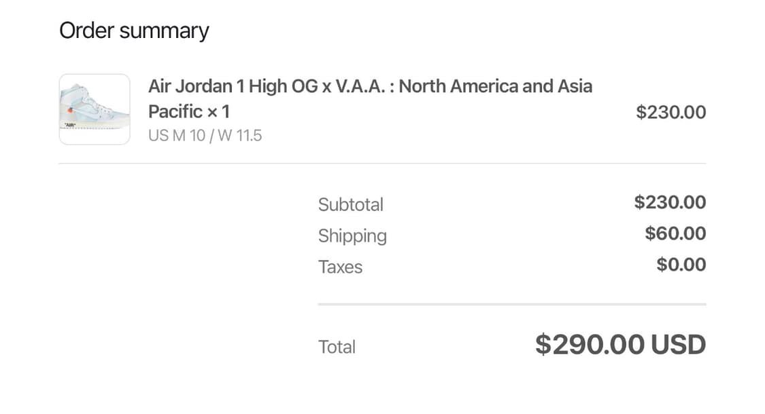Select the $290.00 total amount
The width and height of the screenshot is (765, 414).
(590, 345)
